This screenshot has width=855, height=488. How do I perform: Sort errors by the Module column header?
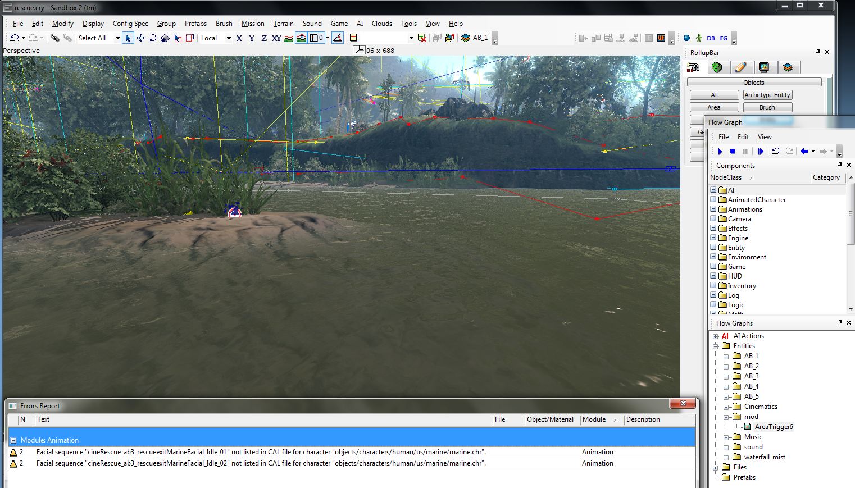pyautogui.click(x=602, y=419)
